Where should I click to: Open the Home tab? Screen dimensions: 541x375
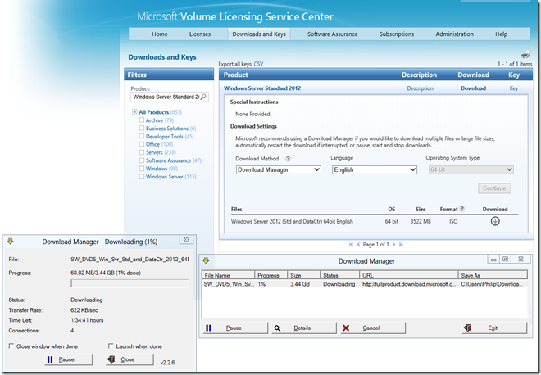(x=160, y=34)
